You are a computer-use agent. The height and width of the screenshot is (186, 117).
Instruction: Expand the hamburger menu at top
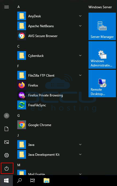[x=7, y=7]
